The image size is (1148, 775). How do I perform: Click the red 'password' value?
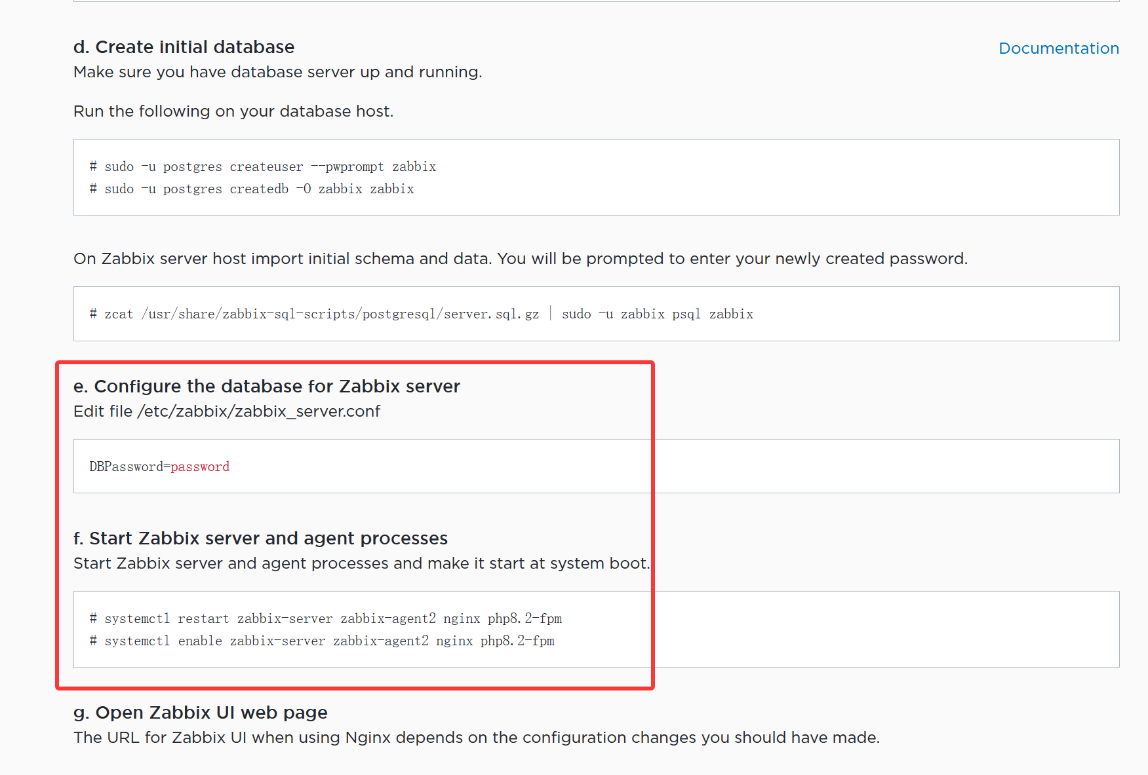pyautogui.click(x=200, y=467)
